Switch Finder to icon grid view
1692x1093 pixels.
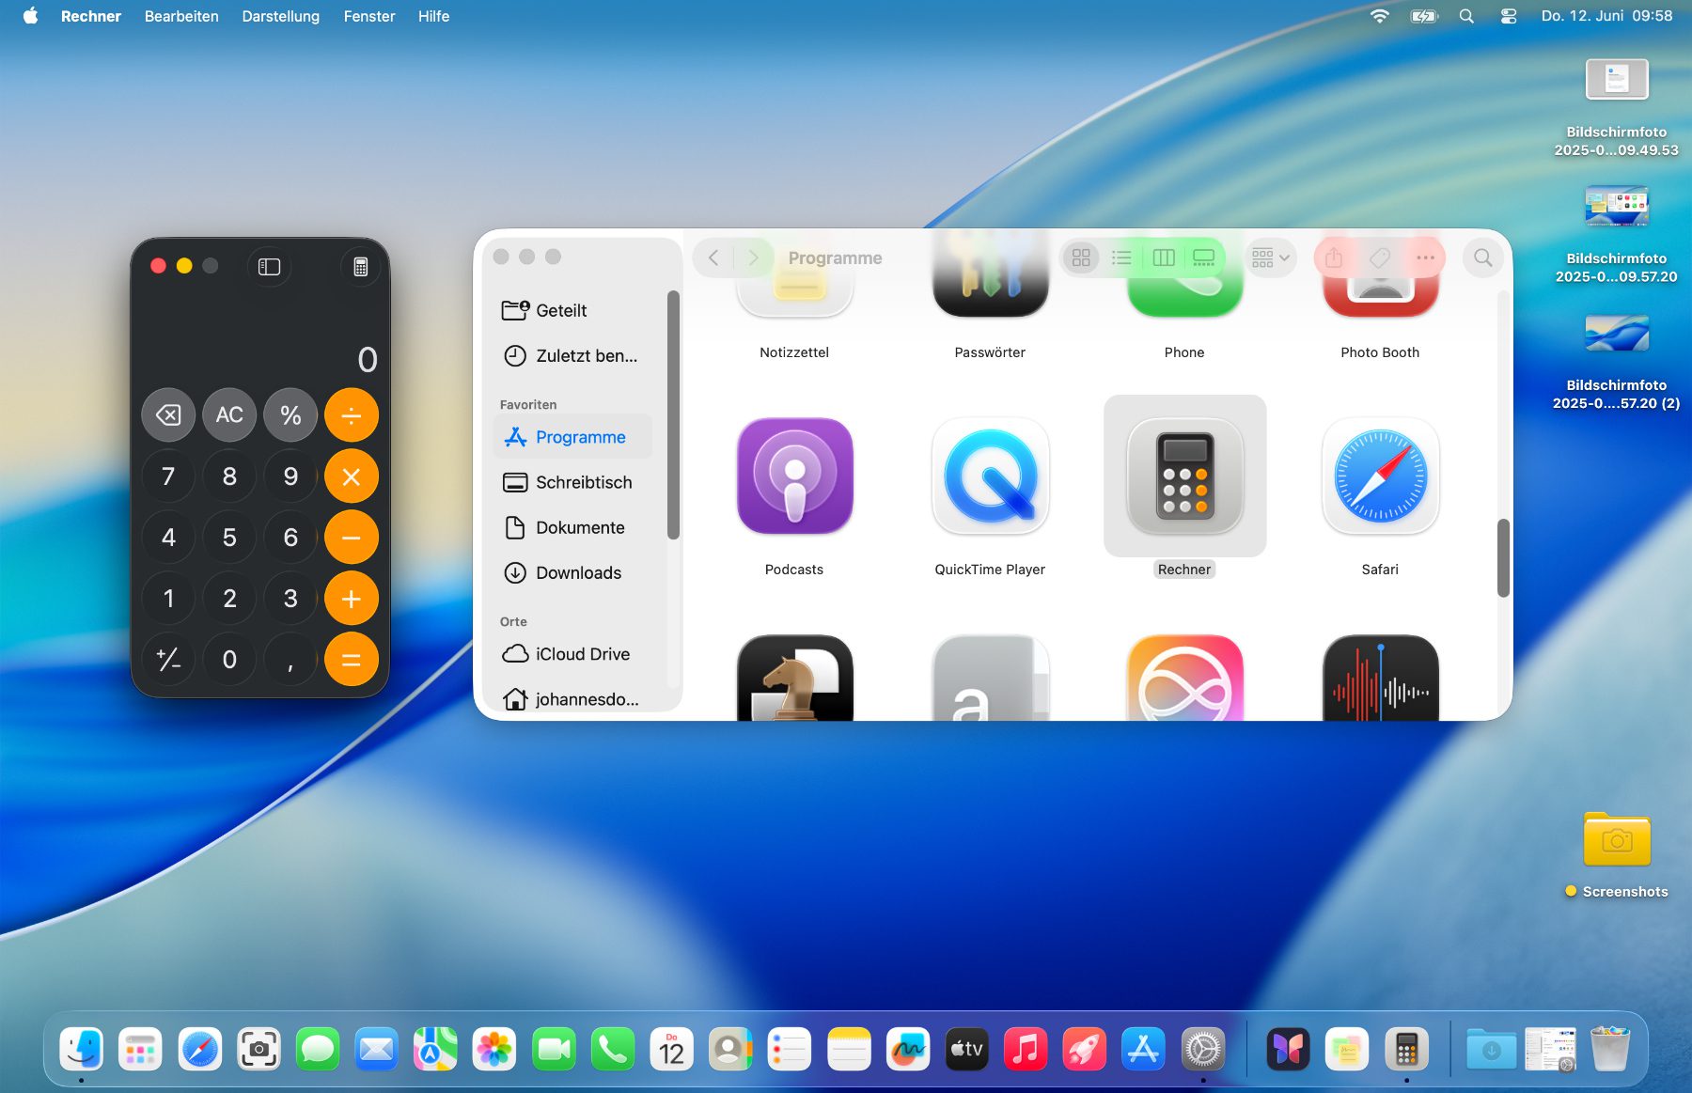[1081, 258]
